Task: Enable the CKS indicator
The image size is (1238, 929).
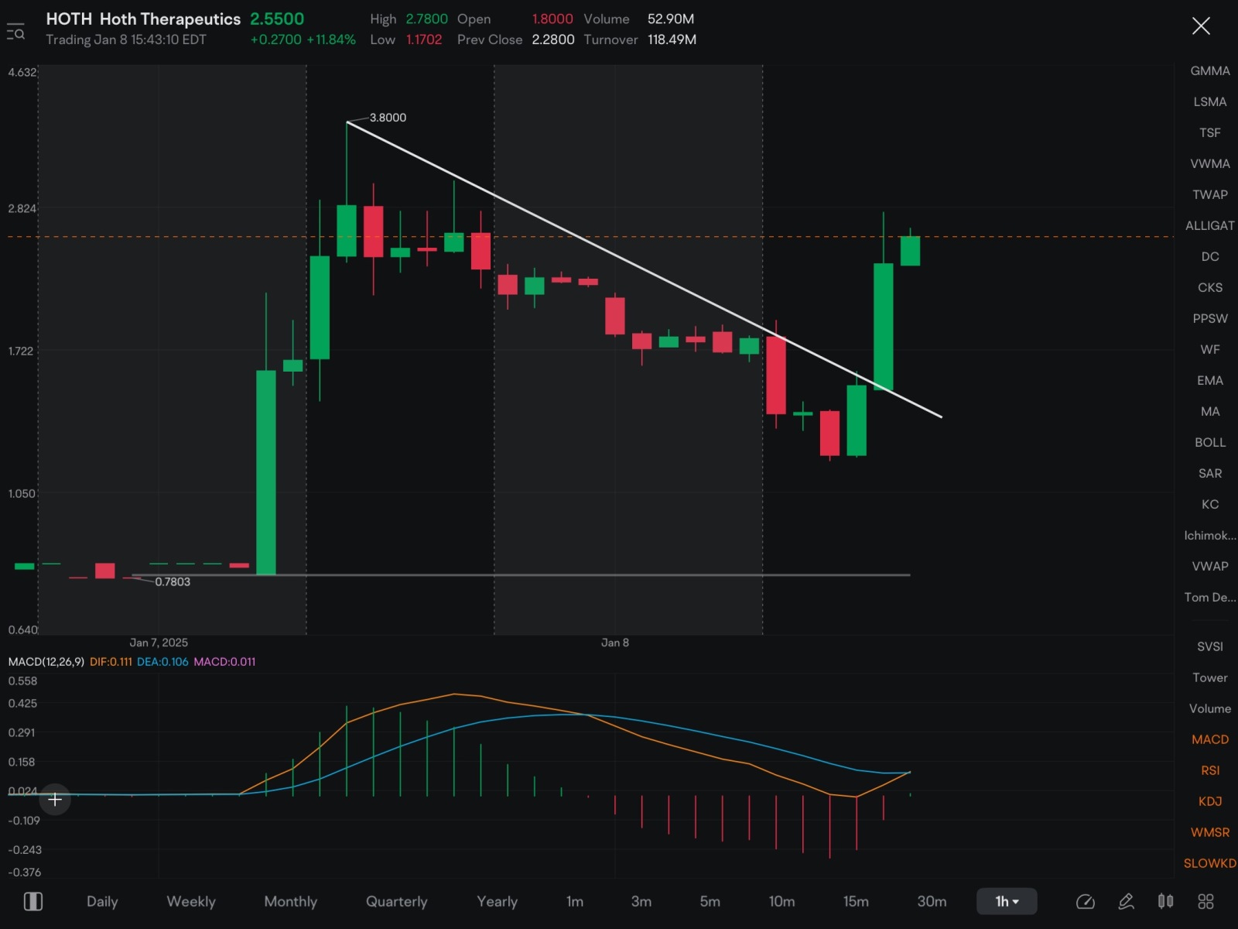Action: tap(1210, 287)
